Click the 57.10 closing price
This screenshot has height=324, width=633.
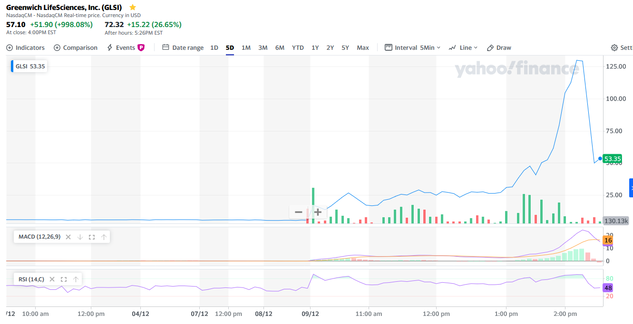point(16,24)
